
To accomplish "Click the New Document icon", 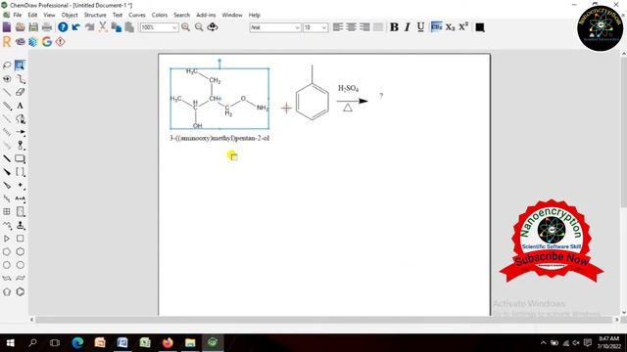I will [x=7, y=27].
